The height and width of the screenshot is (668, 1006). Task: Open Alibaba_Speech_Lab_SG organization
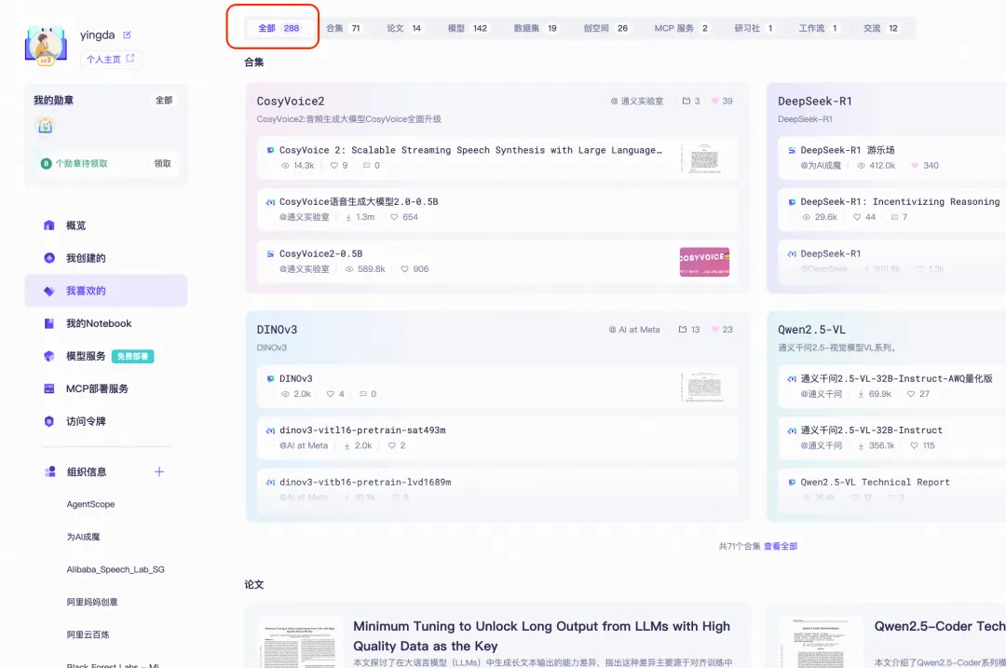tap(116, 570)
